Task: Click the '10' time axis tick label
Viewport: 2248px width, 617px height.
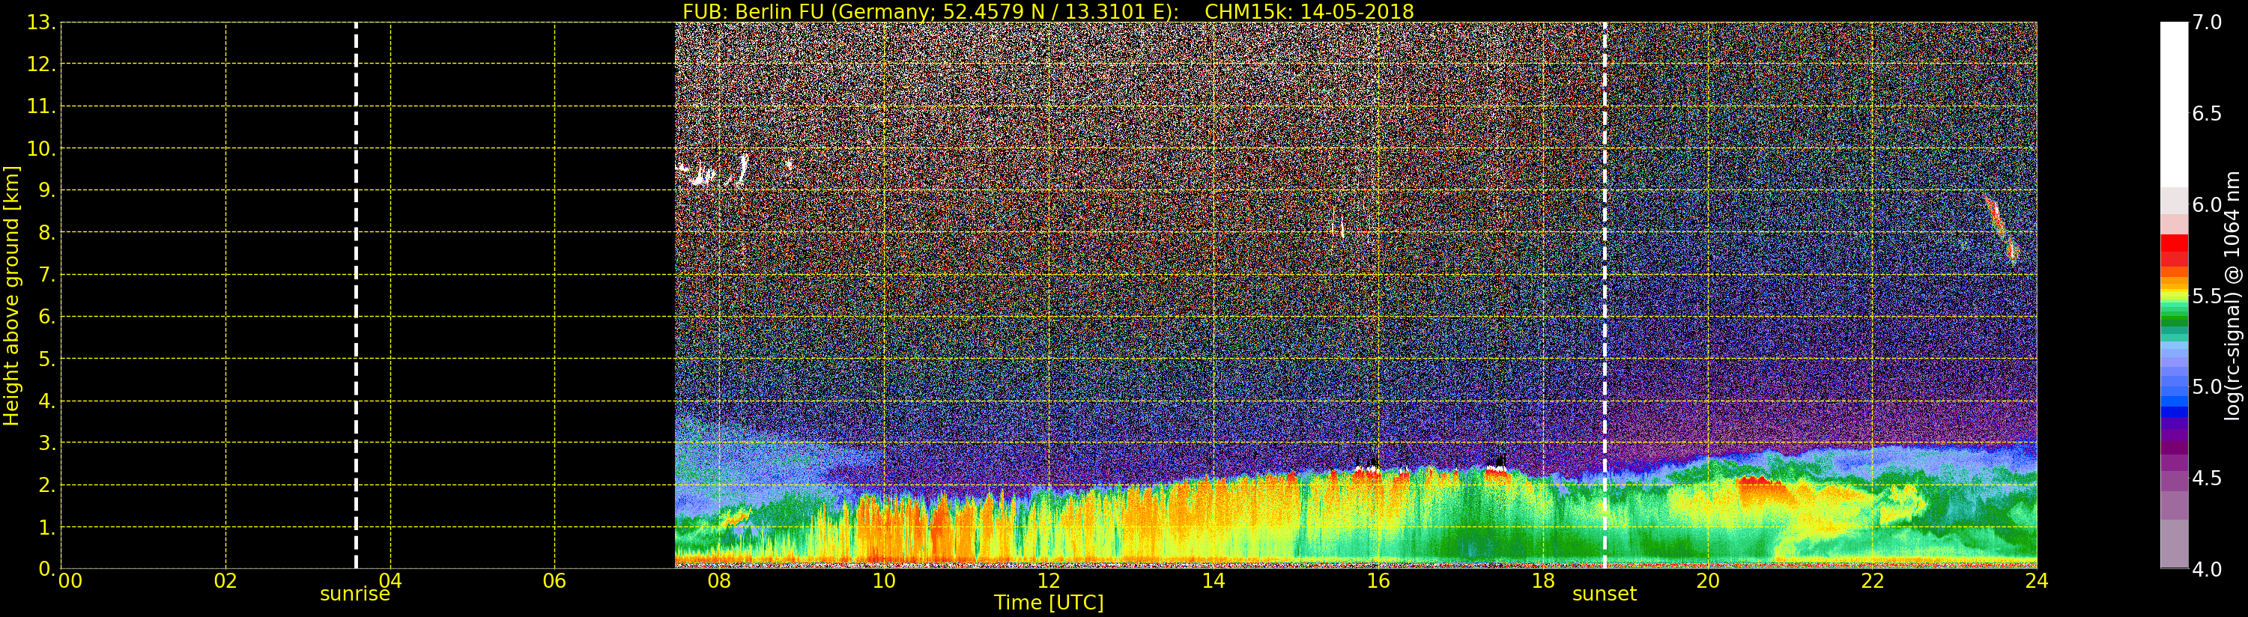Action: pyautogui.click(x=884, y=581)
